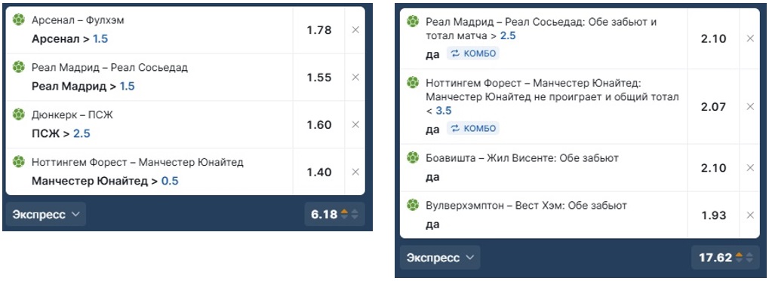Click КОМБО tag on Реал Мадрид – Реал Сосьедад bet
The image size is (769, 281).
pyautogui.click(x=472, y=53)
